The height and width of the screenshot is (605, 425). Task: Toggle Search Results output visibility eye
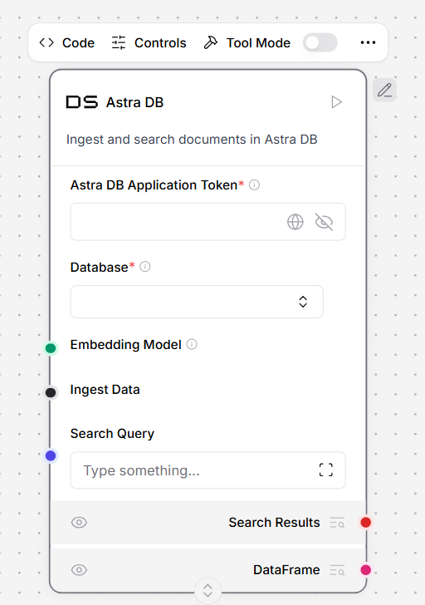pyautogui.click(x=79, y=523)
